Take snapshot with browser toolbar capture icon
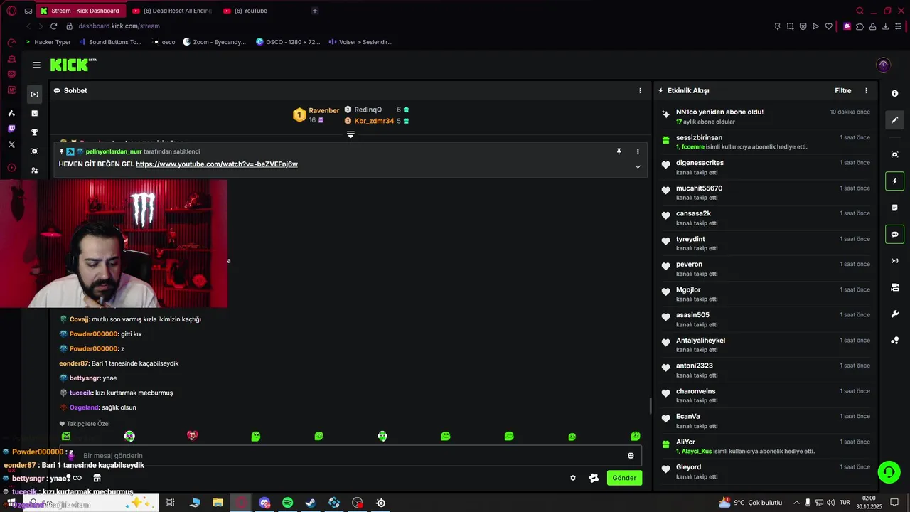The height and width of the screenshot is (512, 910). pyautogui.click(x=790, y=26)
